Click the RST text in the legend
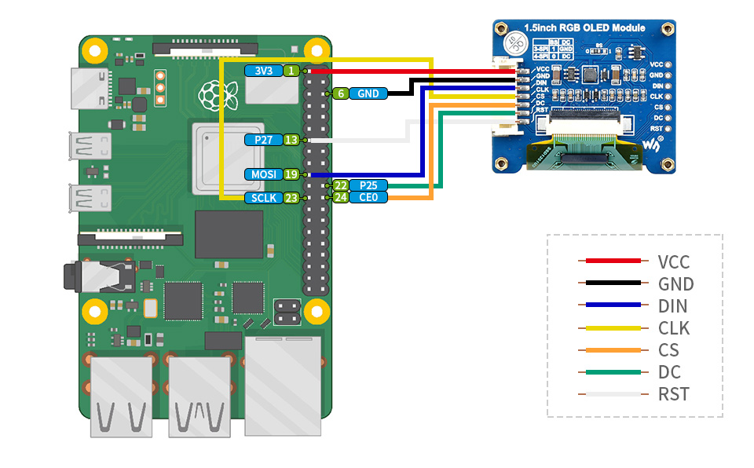 pyautogui.click(x=674, y=394)
